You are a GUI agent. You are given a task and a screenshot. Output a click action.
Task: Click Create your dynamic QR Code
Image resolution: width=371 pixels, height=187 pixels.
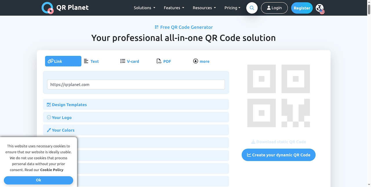pyautogui.click(x=279, y=155)
